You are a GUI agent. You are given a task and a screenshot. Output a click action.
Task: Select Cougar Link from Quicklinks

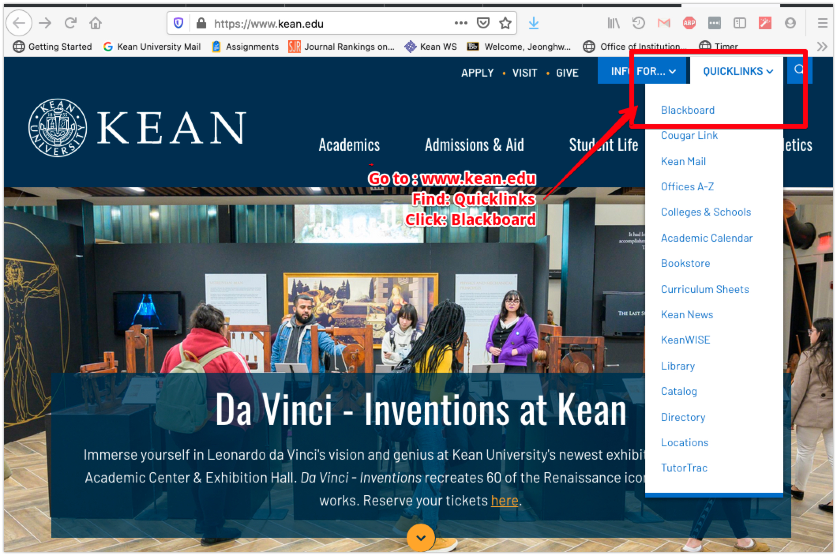tap(689, 135)
